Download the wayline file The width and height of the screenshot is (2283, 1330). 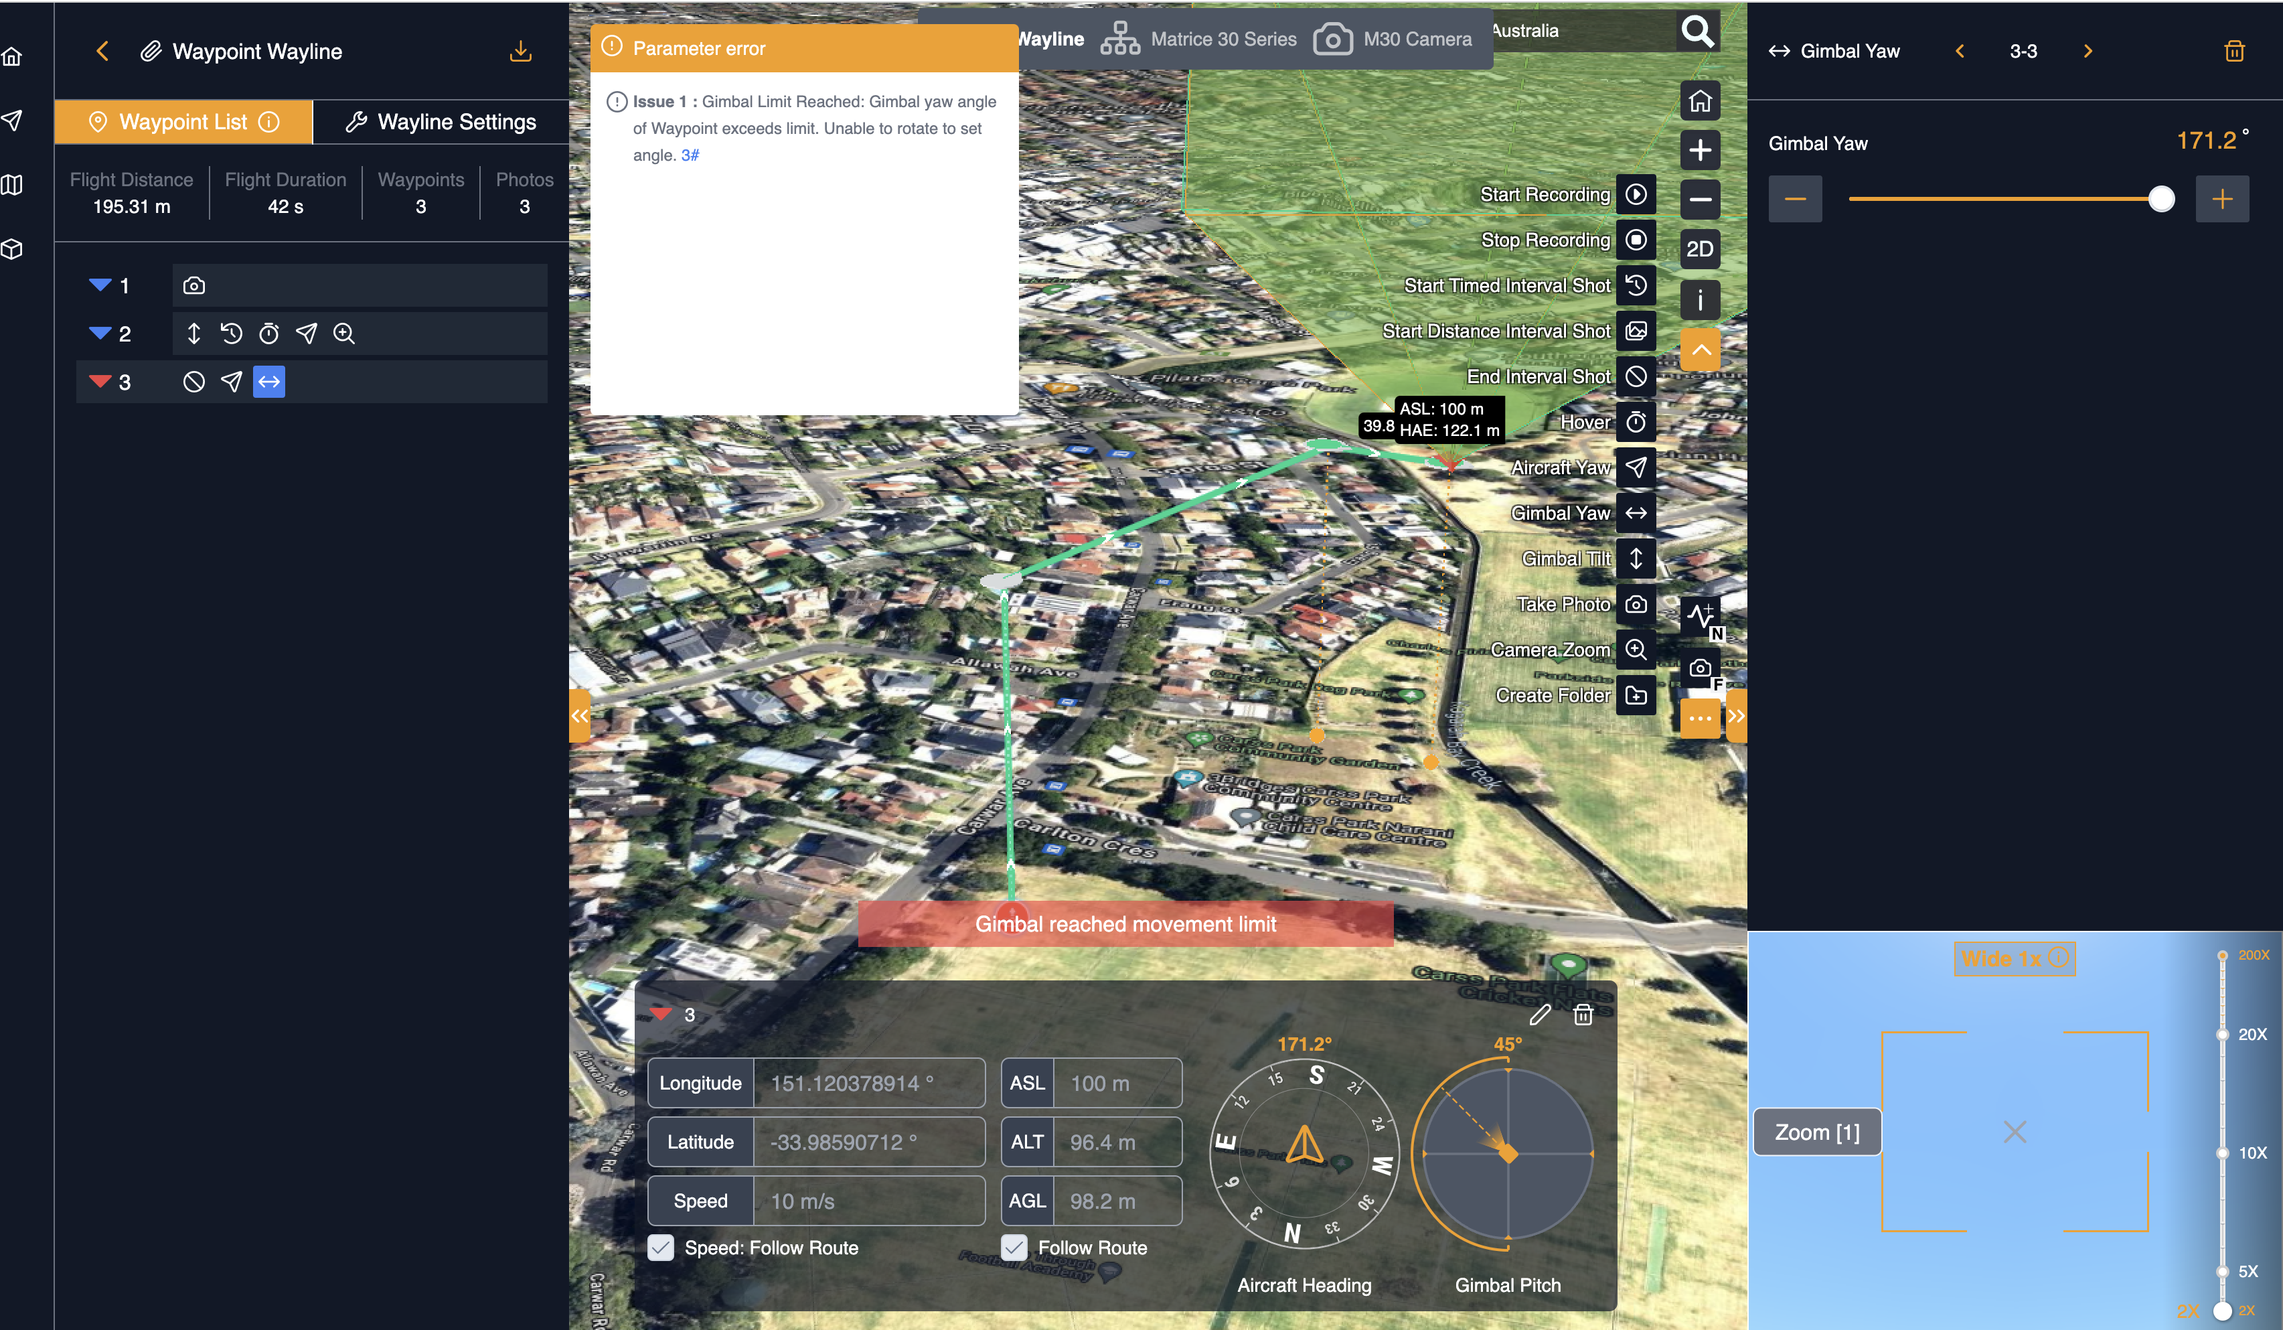click(520, 52)
